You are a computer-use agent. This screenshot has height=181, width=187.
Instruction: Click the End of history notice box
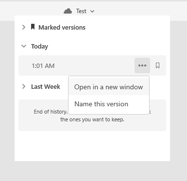(x=92, y=115)
